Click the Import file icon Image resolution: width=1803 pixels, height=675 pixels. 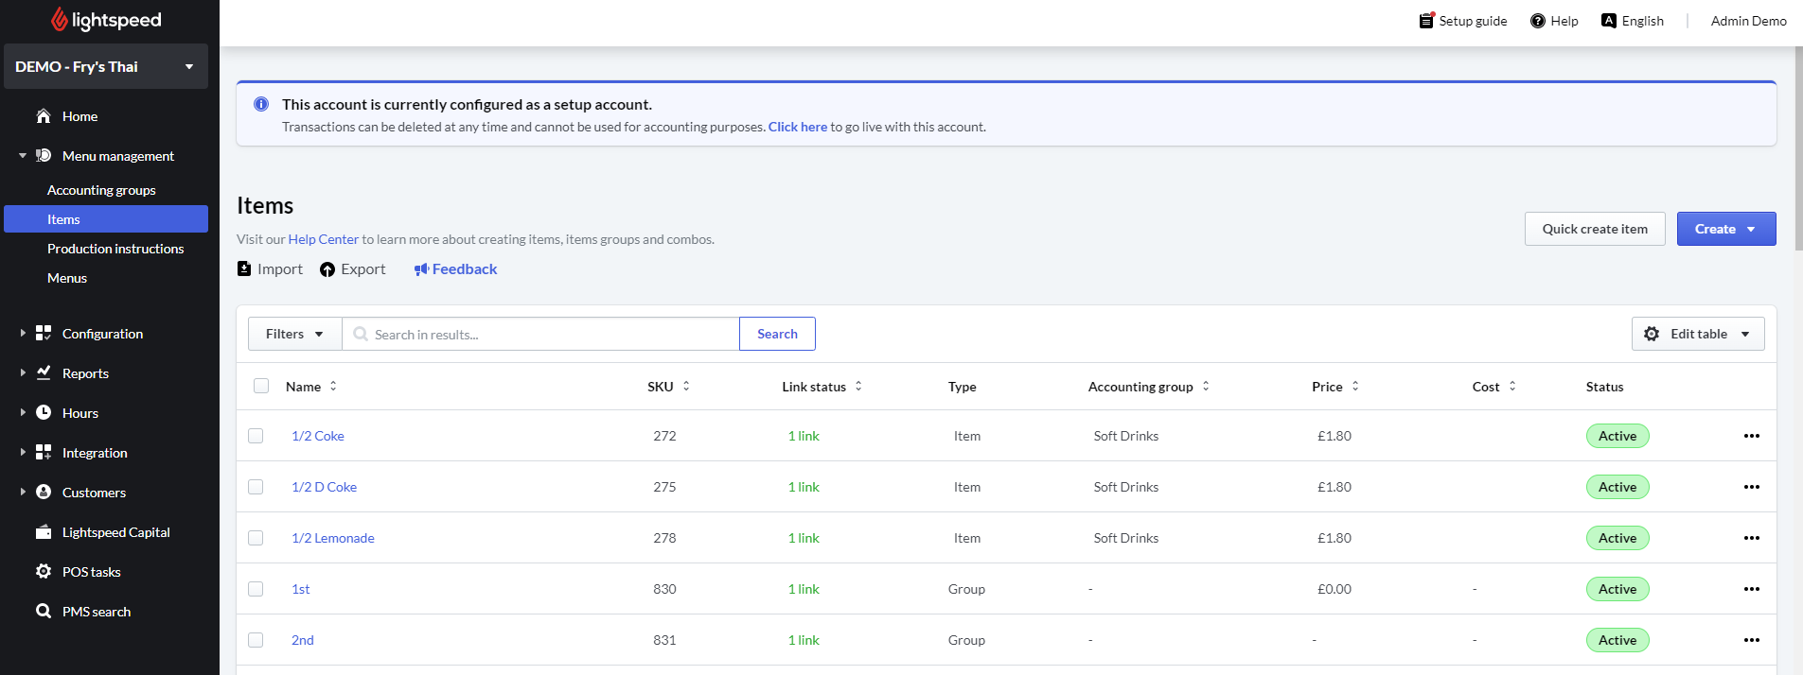coord(244,269)
